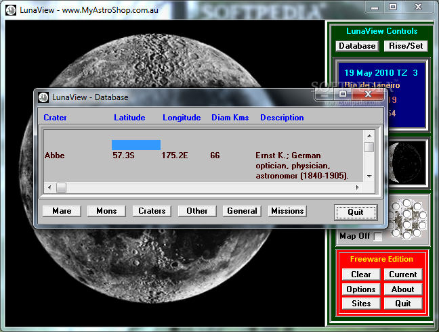Open the Database button in LunaView Controls
This screenshot has width=439, height=332.
[357, 46]
